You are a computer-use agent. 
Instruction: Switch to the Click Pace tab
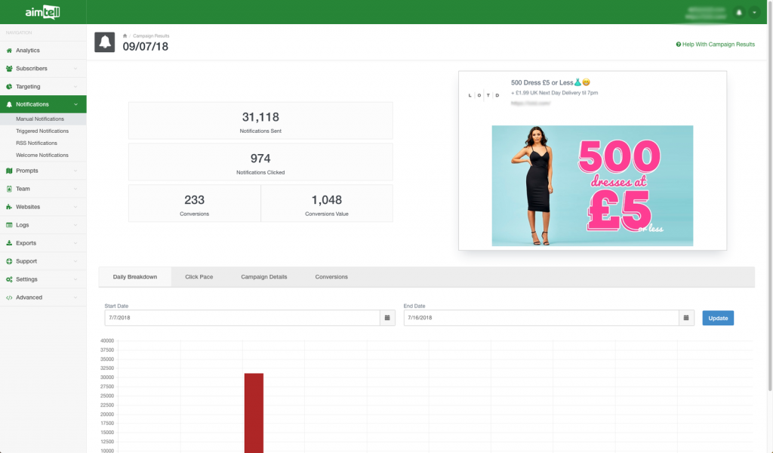click(x=199, y=276)
